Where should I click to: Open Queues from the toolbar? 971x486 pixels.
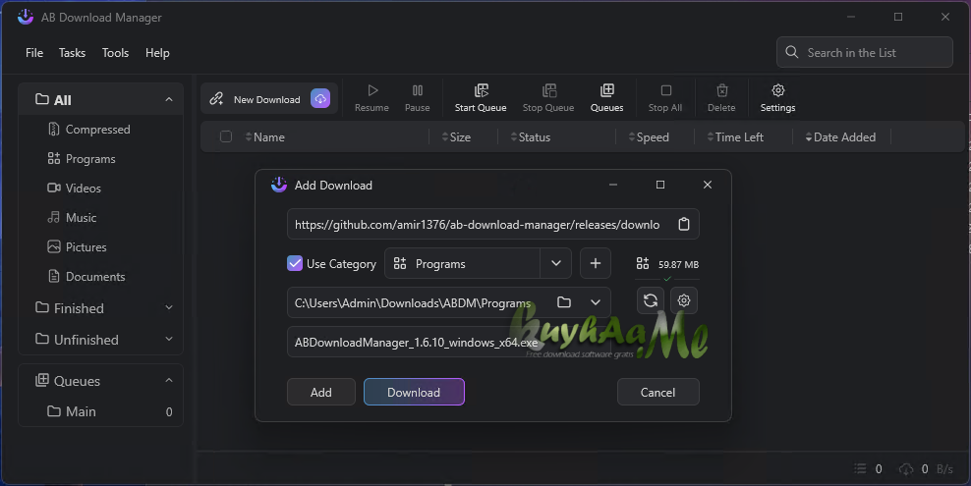click(607, 98)
